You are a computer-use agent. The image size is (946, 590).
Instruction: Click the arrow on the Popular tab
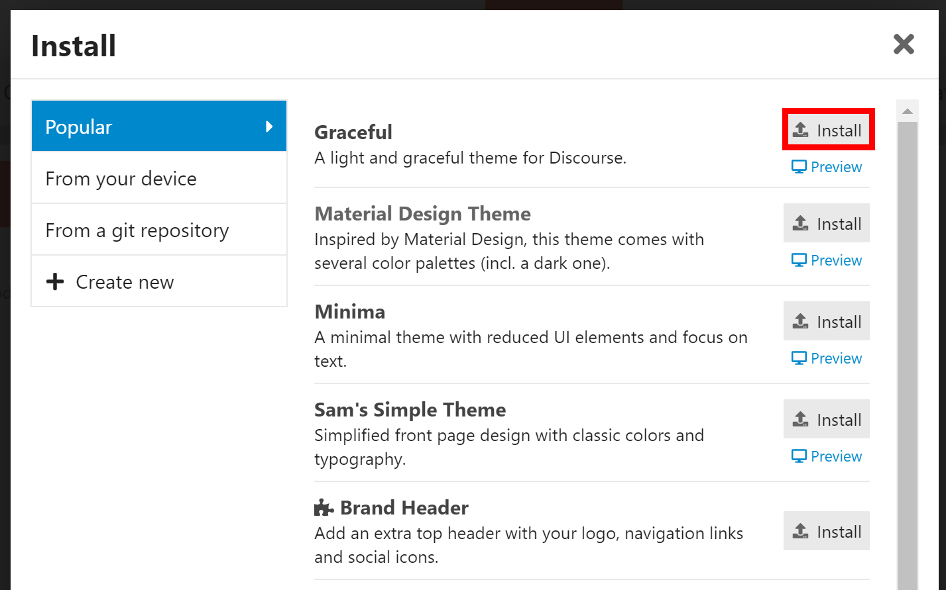269,126
